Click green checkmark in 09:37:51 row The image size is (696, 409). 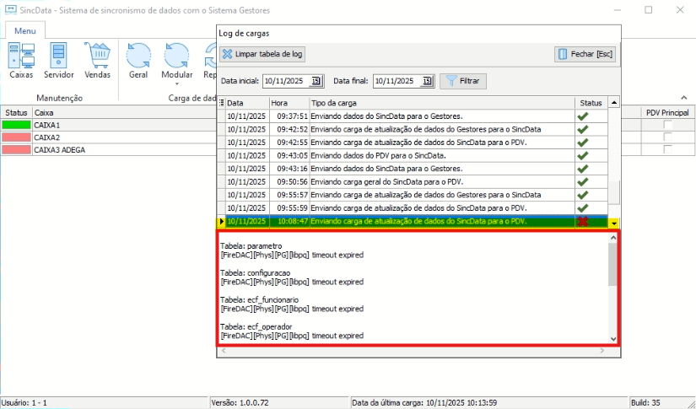(582, 116)
